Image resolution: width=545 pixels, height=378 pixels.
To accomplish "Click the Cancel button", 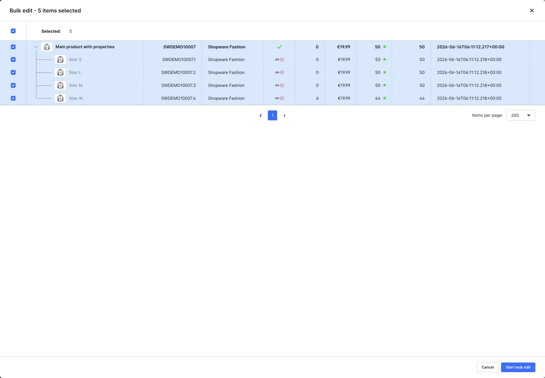I will pyautogui.click(x=488, y=367).
